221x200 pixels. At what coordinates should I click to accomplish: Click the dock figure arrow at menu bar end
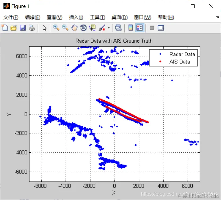[x=217, y=17]
